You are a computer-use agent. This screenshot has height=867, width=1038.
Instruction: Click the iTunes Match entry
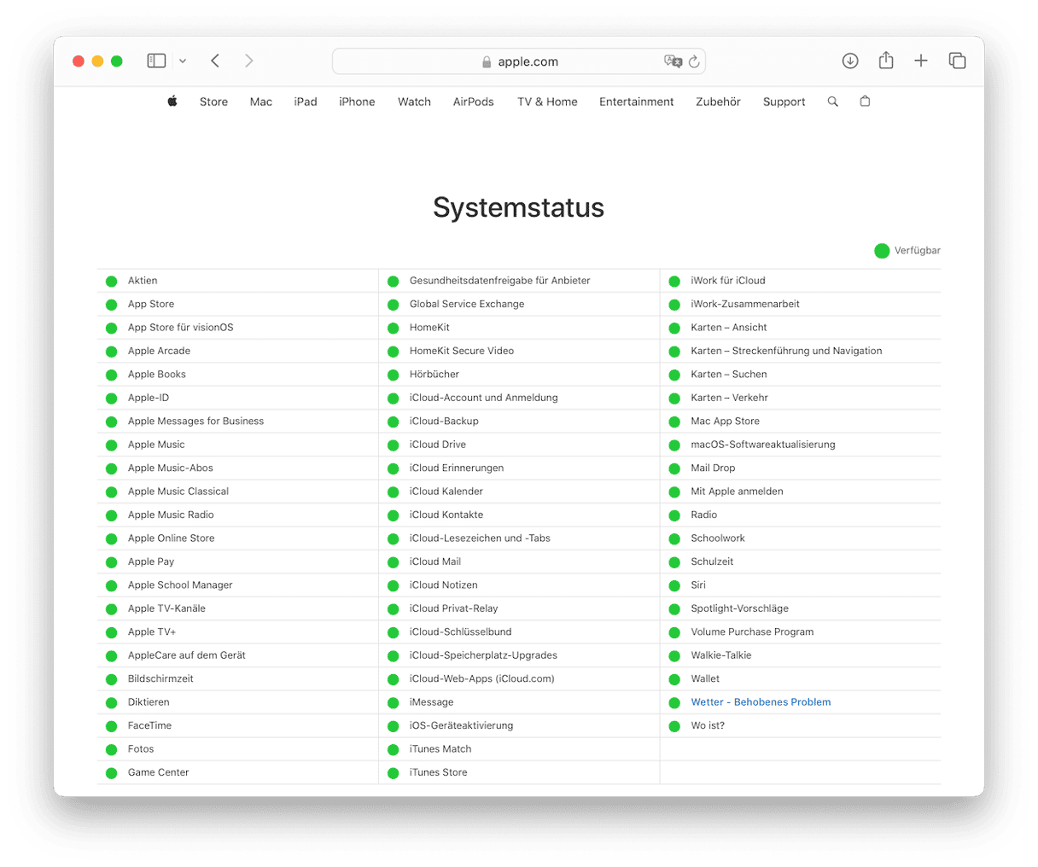[440, 749]
